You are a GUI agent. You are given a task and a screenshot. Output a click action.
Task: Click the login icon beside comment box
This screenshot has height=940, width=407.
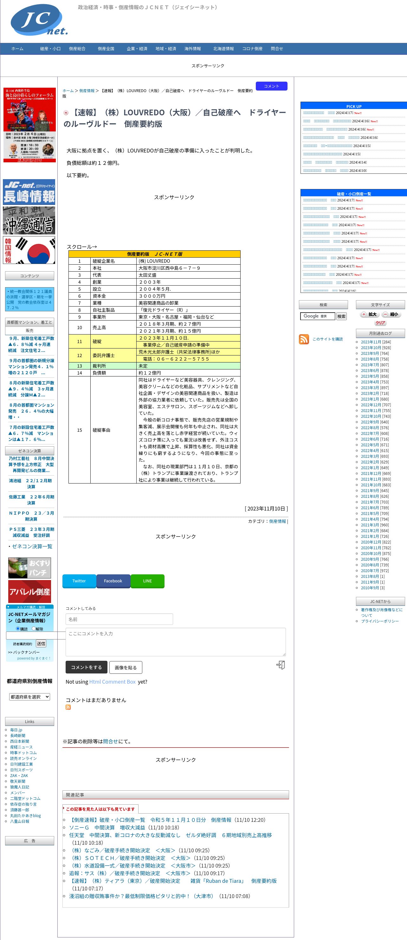point(281,665)
